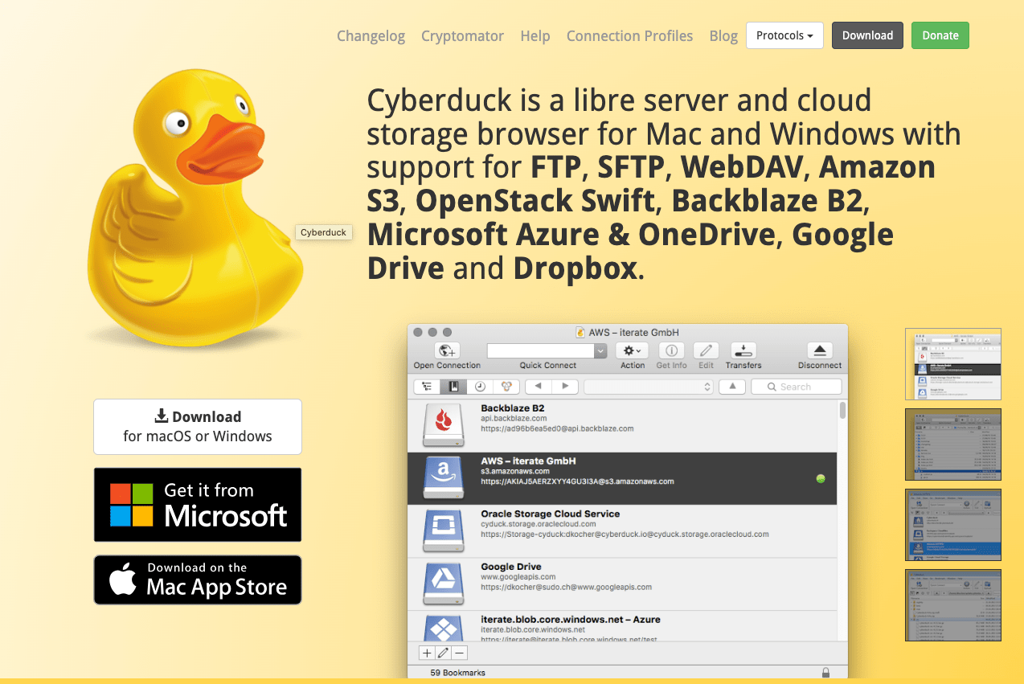
Task: Click the Backblaze B2 drive icon
Action: coord(444,426)
